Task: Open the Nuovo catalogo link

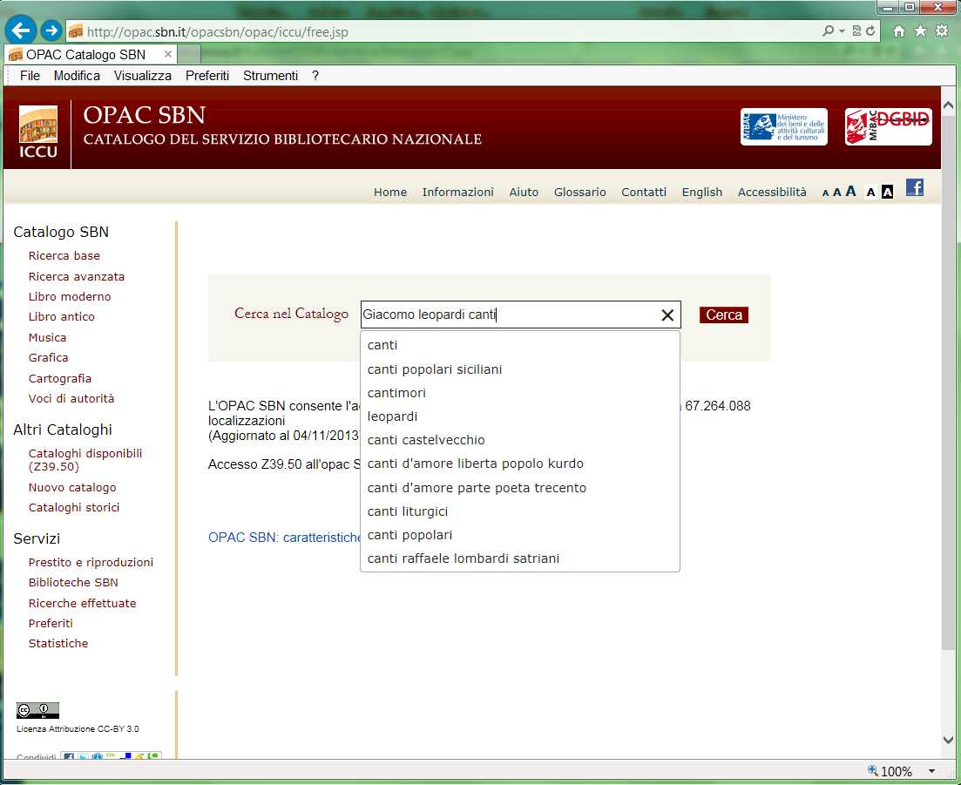Action: (72, 488)
